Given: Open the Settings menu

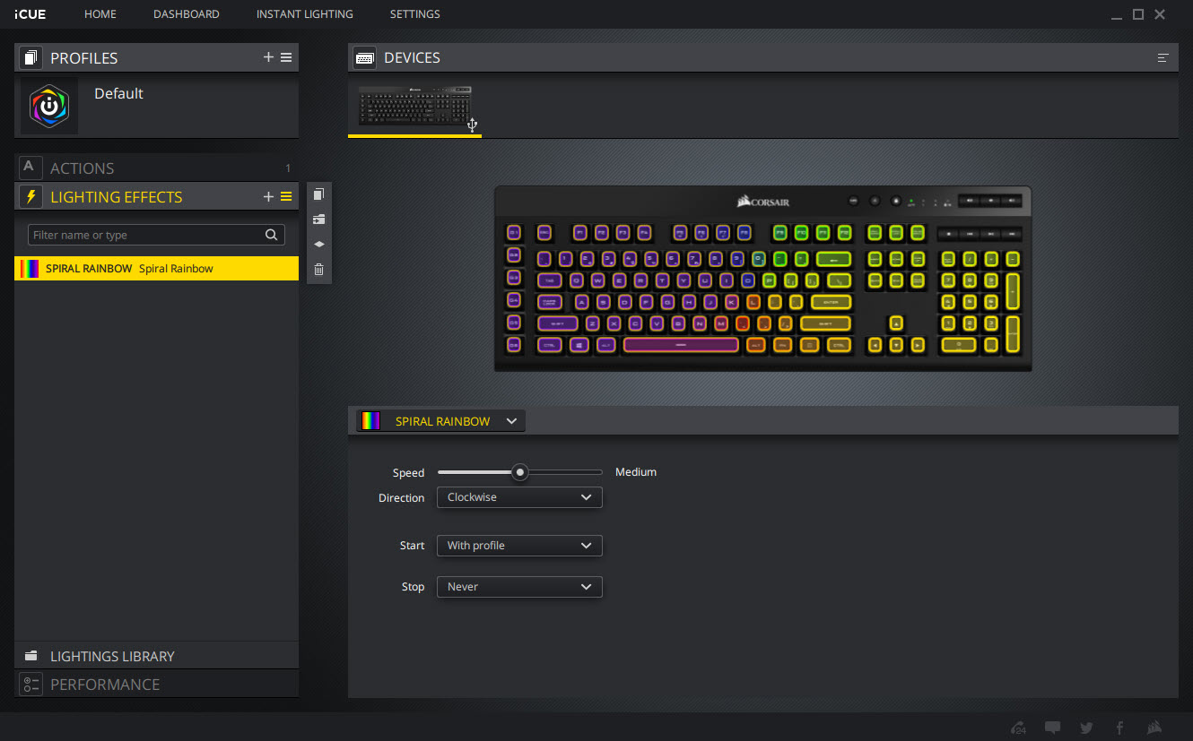Looking at the screenshot, I should [x=415, y=14].
